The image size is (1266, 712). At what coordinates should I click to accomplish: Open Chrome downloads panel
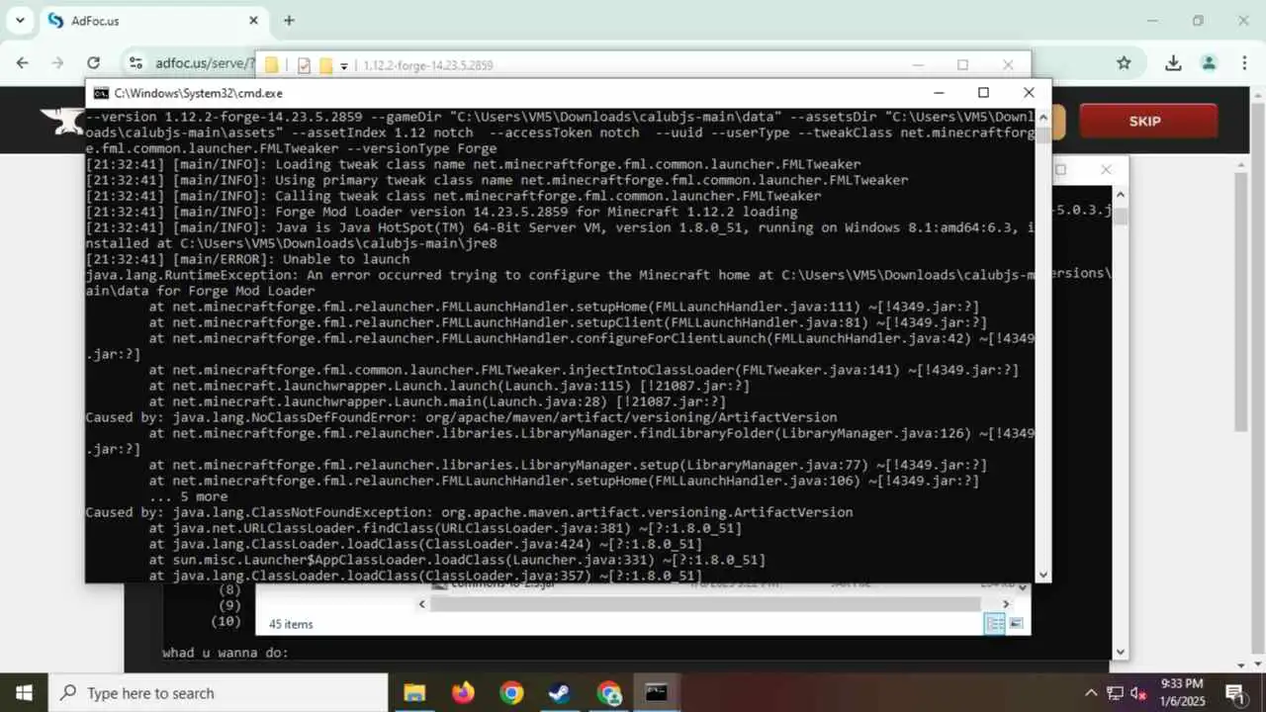click(x=1173, y=63)
